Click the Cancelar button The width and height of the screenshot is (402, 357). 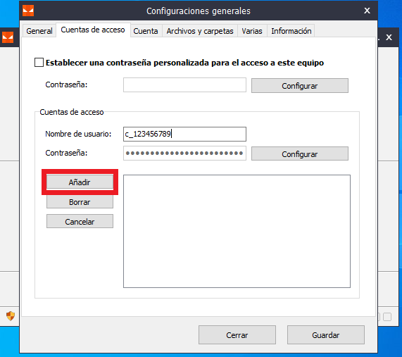click(80, 222)
